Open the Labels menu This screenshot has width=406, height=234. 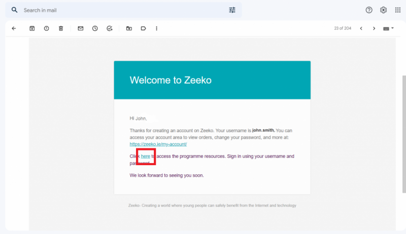[143, 28]
